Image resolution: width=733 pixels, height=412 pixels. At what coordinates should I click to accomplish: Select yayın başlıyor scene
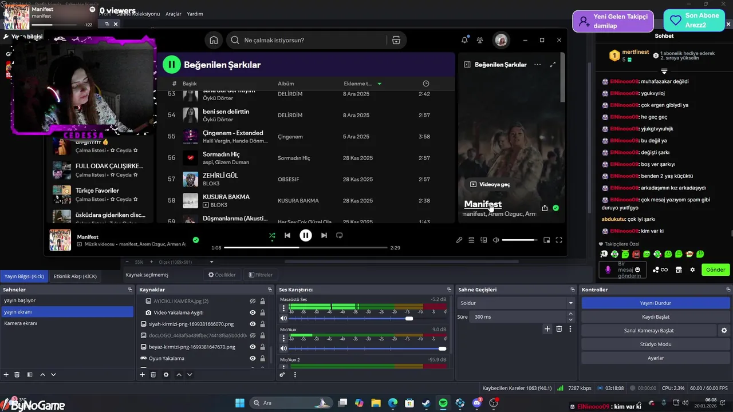67,300
